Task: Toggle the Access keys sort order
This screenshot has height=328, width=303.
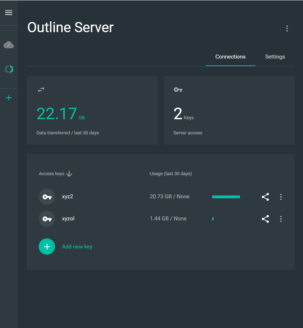Action: 70,173
